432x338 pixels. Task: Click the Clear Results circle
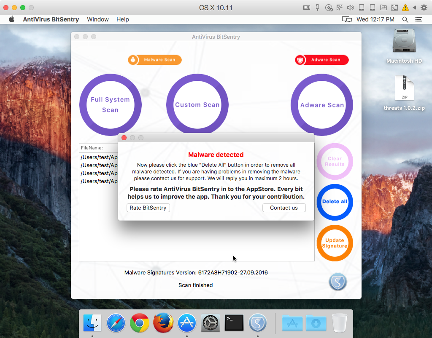pos(335,161)
